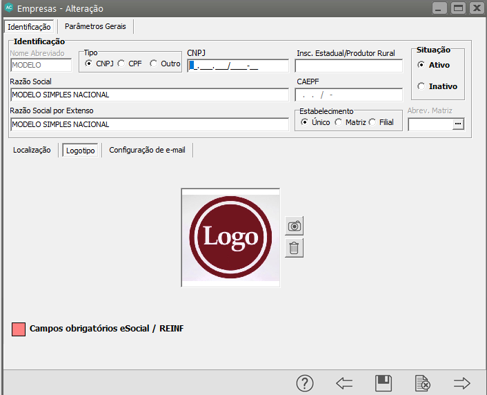Cancel changes with document X icon

423,383
